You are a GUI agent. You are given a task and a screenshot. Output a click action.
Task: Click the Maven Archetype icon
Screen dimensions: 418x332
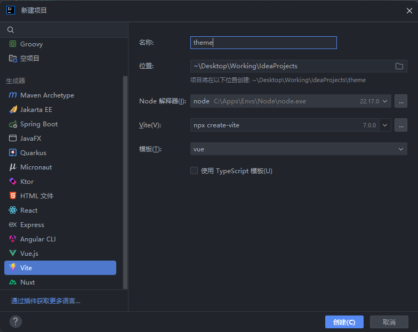click(x=13, y=95)
